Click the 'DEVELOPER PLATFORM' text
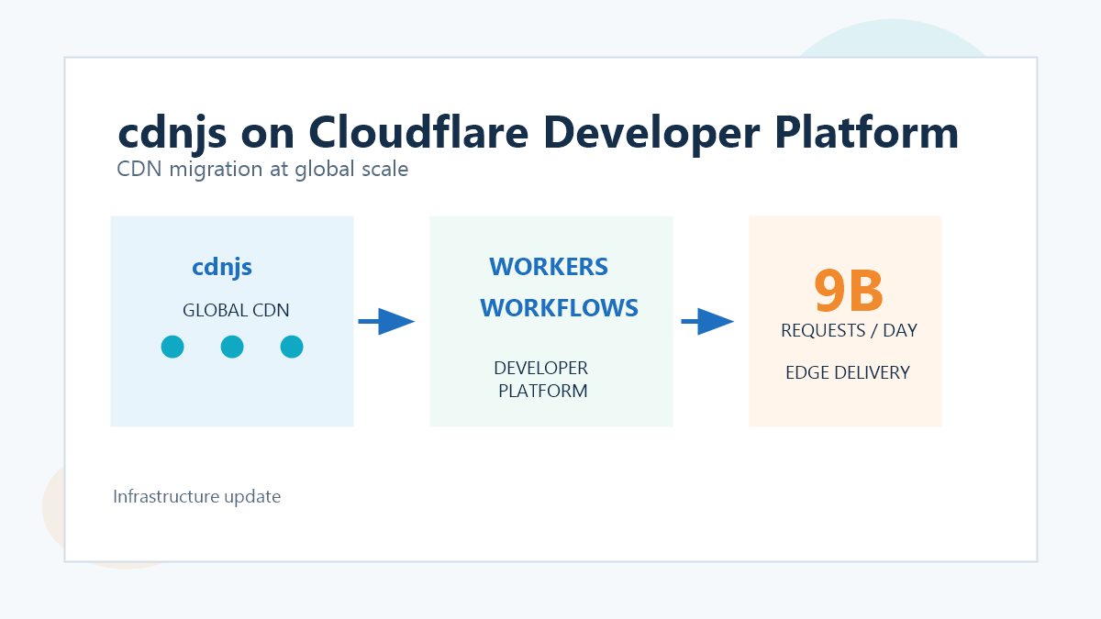 click(x=541, y=379)
